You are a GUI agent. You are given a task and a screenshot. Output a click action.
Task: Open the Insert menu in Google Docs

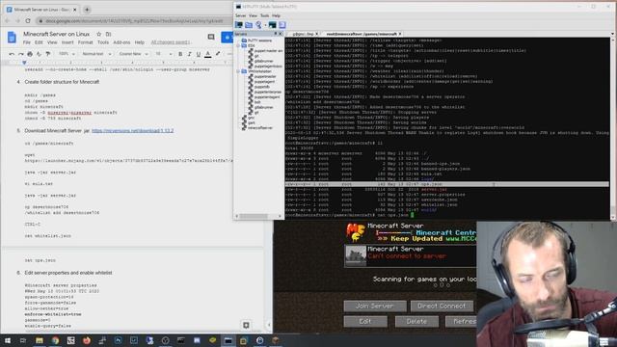[67, 42]
